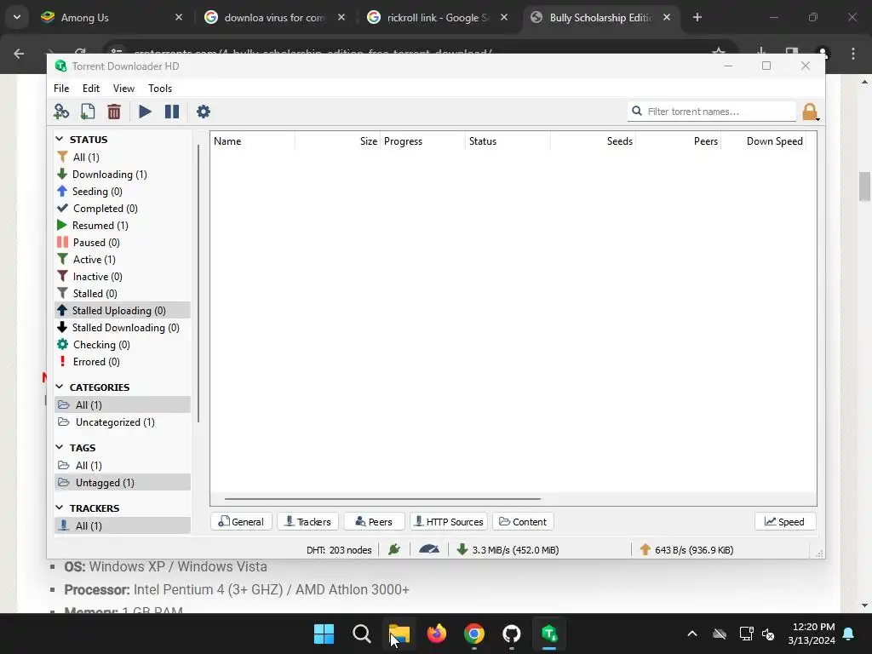Viewport: 872px width, 654px height.
Task: Click the blue Resume play toolbar icon
Action: tap(145, 112)
